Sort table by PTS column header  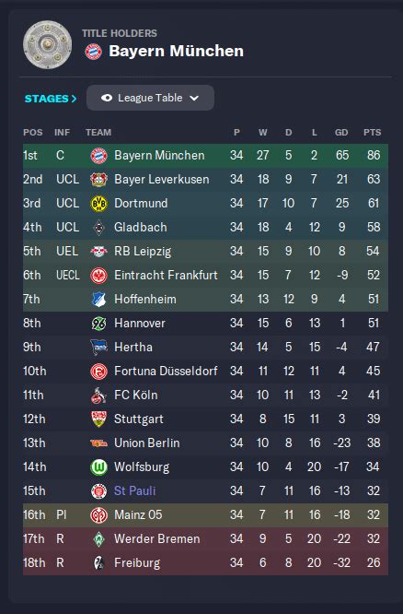click(372, 133)
